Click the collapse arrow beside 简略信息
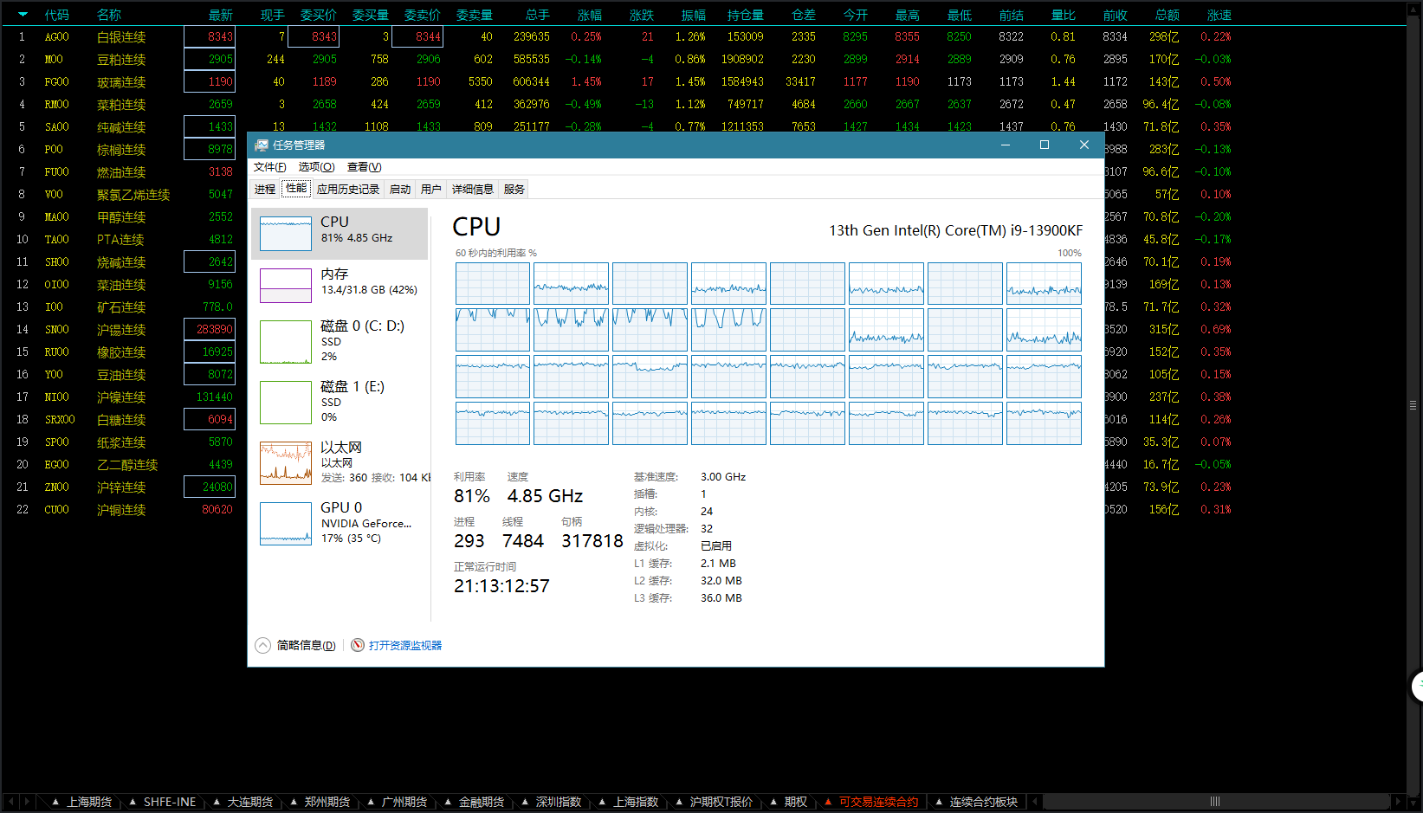The width and height of the screenshot is (1423, 813). point(262,645)
